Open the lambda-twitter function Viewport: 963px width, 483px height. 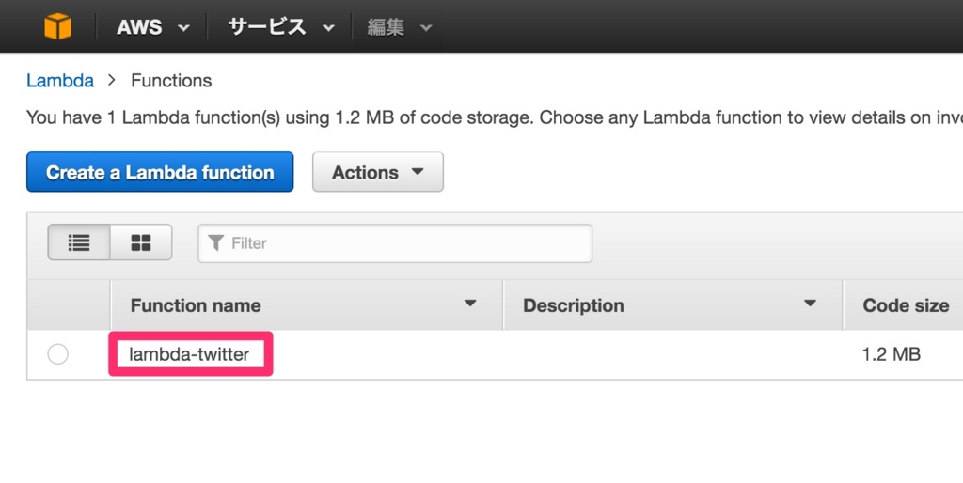(x=189, y=354)
